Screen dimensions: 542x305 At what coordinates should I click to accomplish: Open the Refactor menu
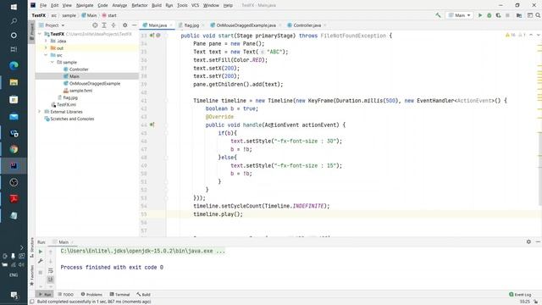pyautogui.click(x=139, y=5)
